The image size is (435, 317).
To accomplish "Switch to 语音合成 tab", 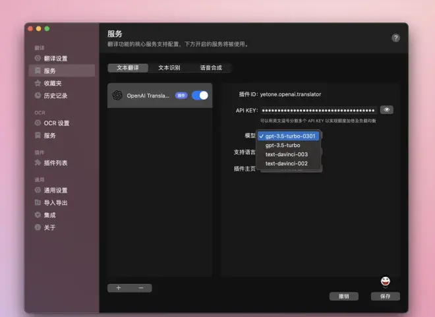I will [211, 68].
